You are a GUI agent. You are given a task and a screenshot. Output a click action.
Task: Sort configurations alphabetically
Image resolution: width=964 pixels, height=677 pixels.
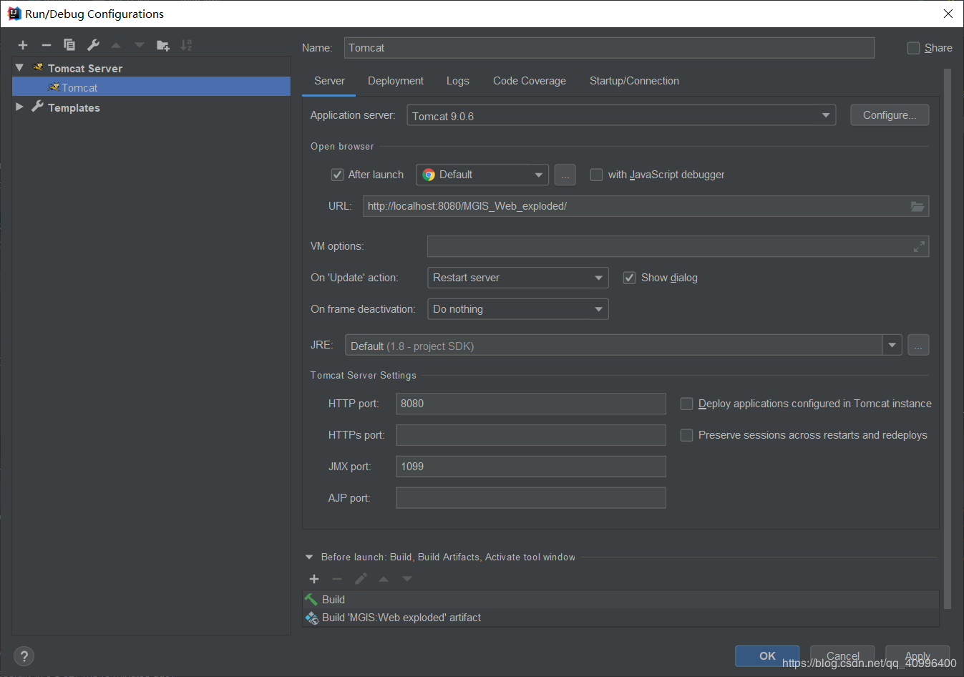coord(186,45)
